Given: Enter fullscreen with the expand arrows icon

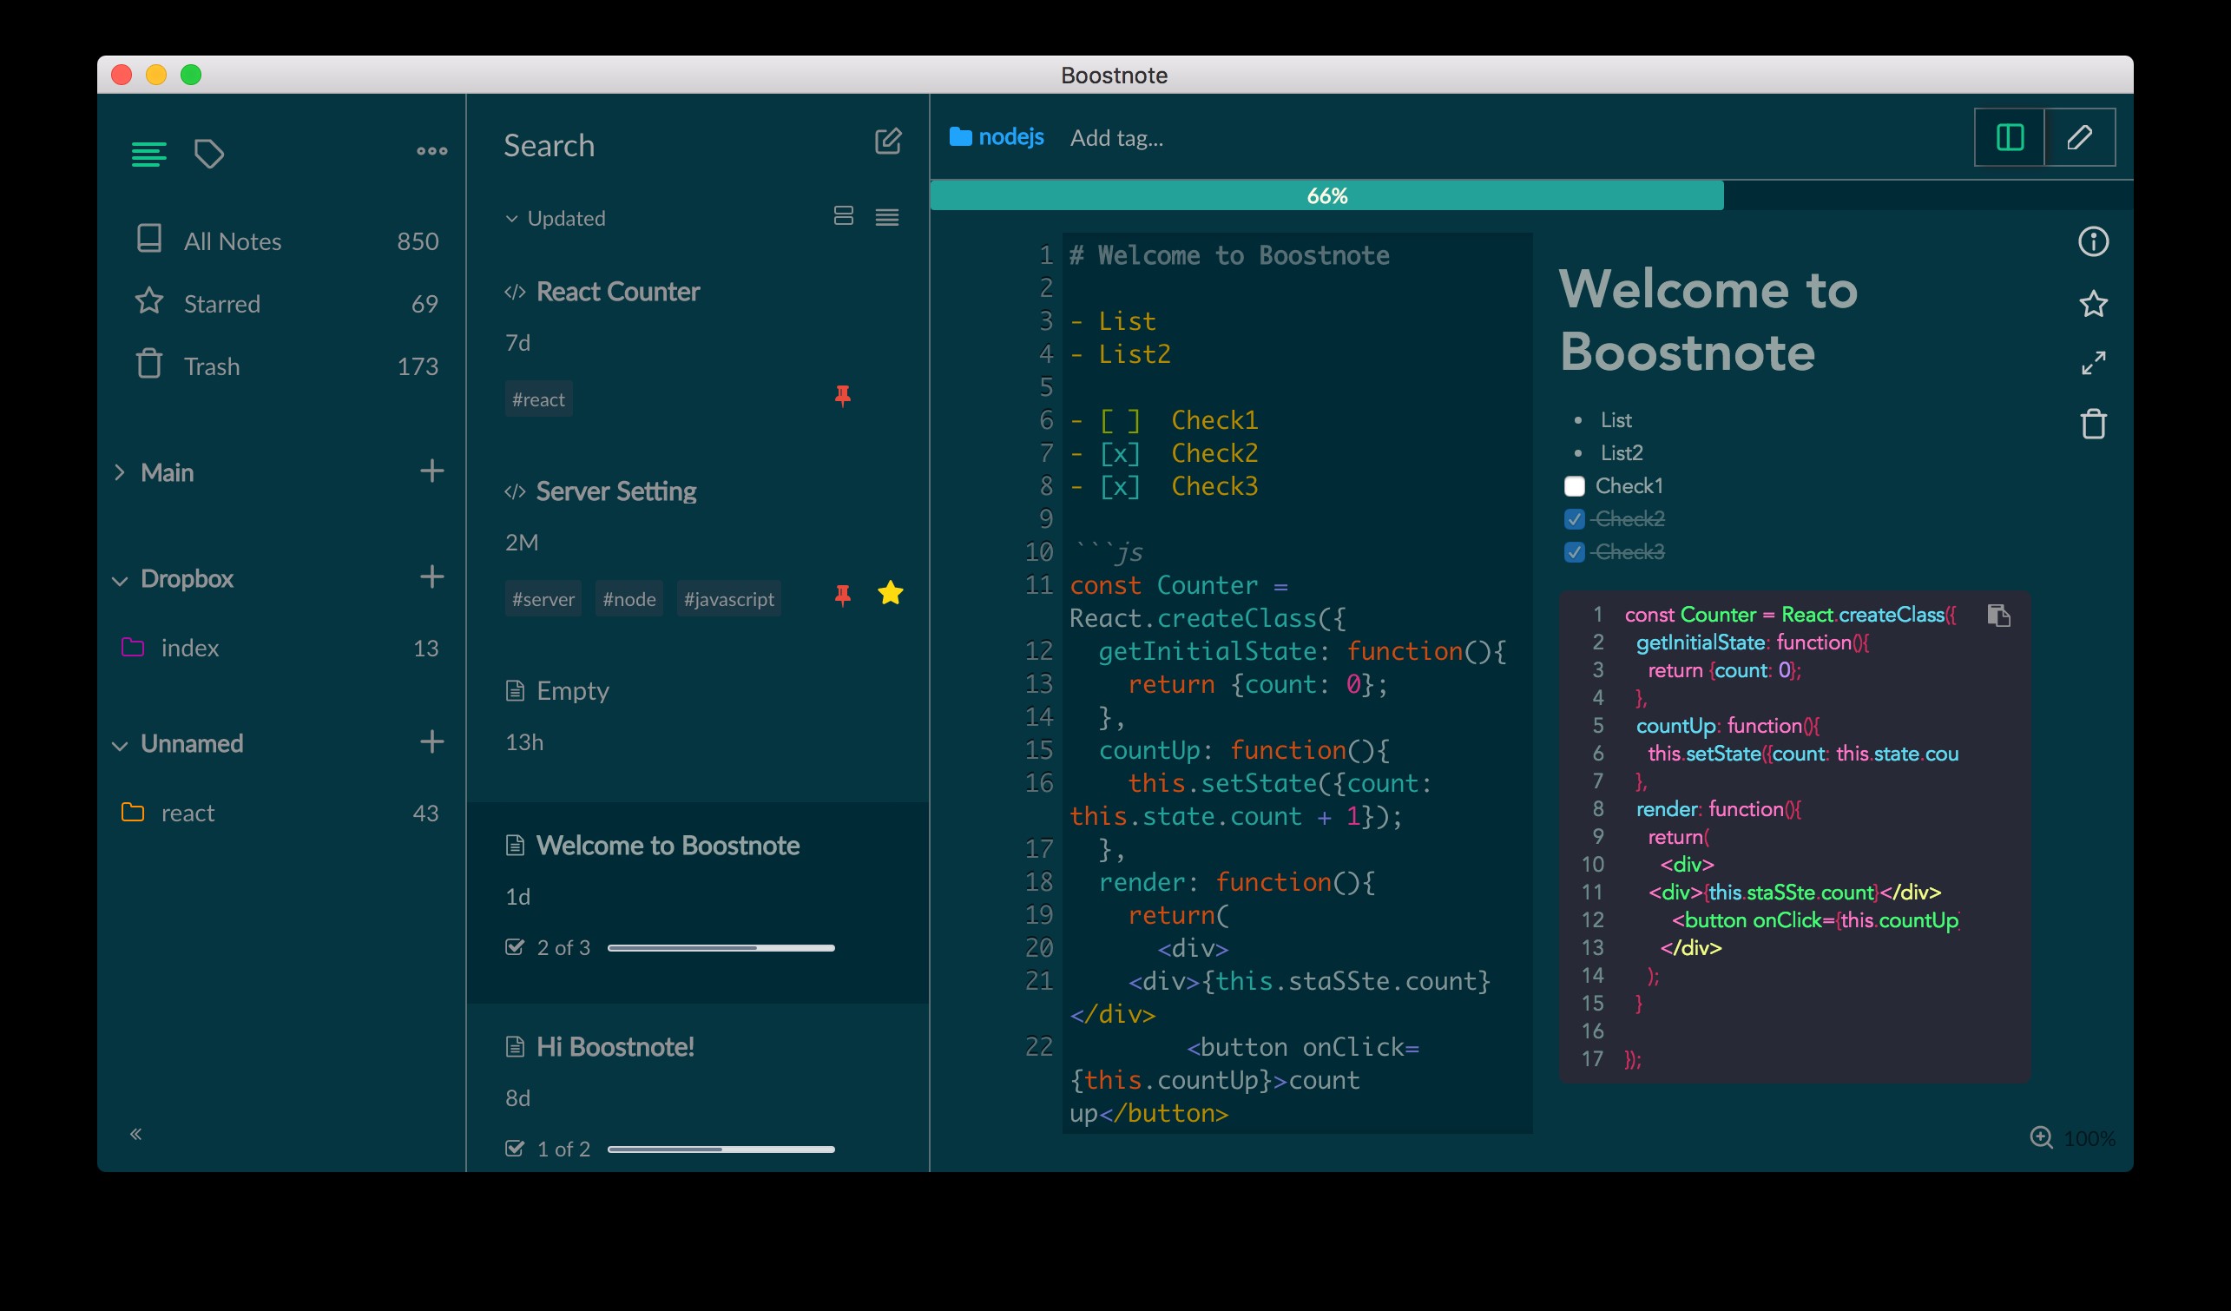Looking at the screenshot, I should pos(2093,363).
